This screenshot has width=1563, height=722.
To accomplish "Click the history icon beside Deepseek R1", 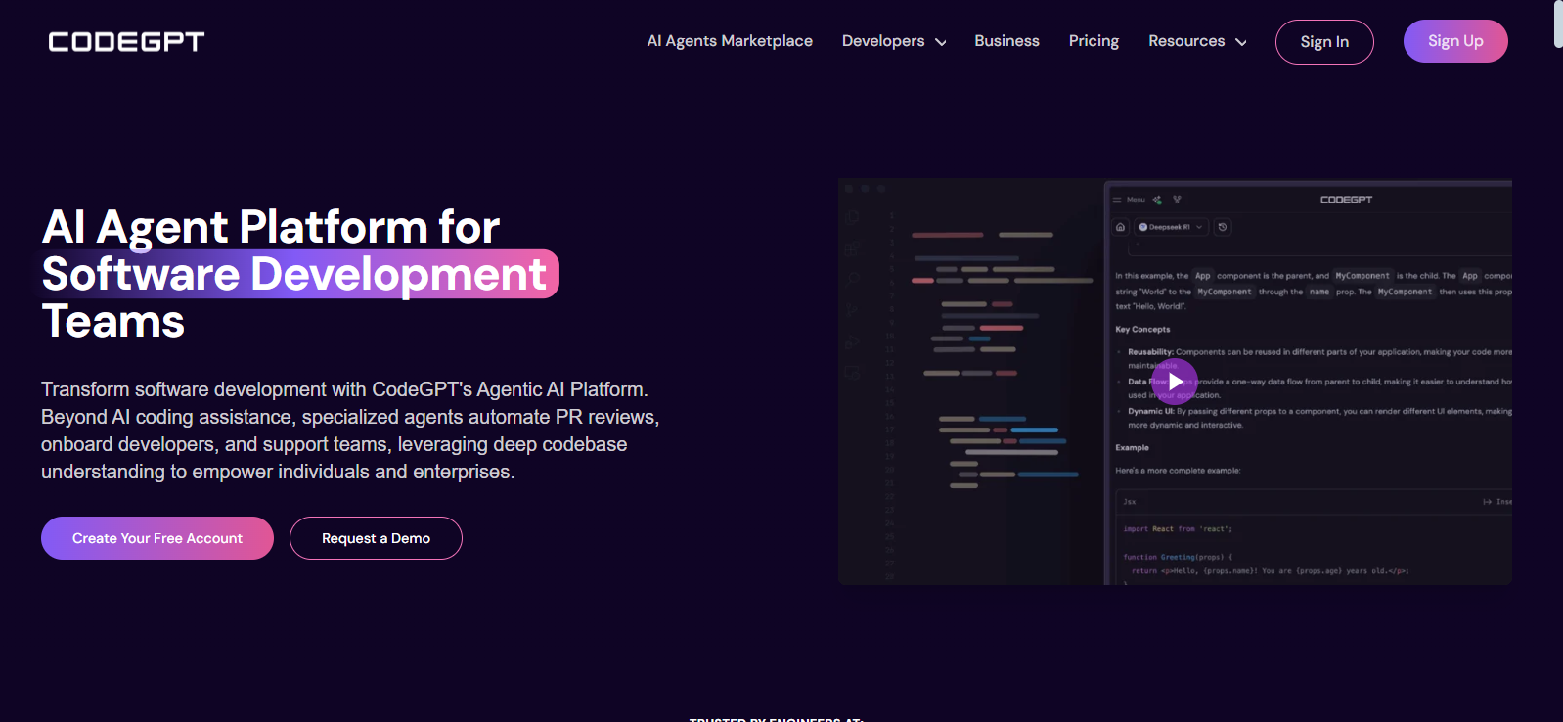I will pyautogui.click(x=1223, y=227).
